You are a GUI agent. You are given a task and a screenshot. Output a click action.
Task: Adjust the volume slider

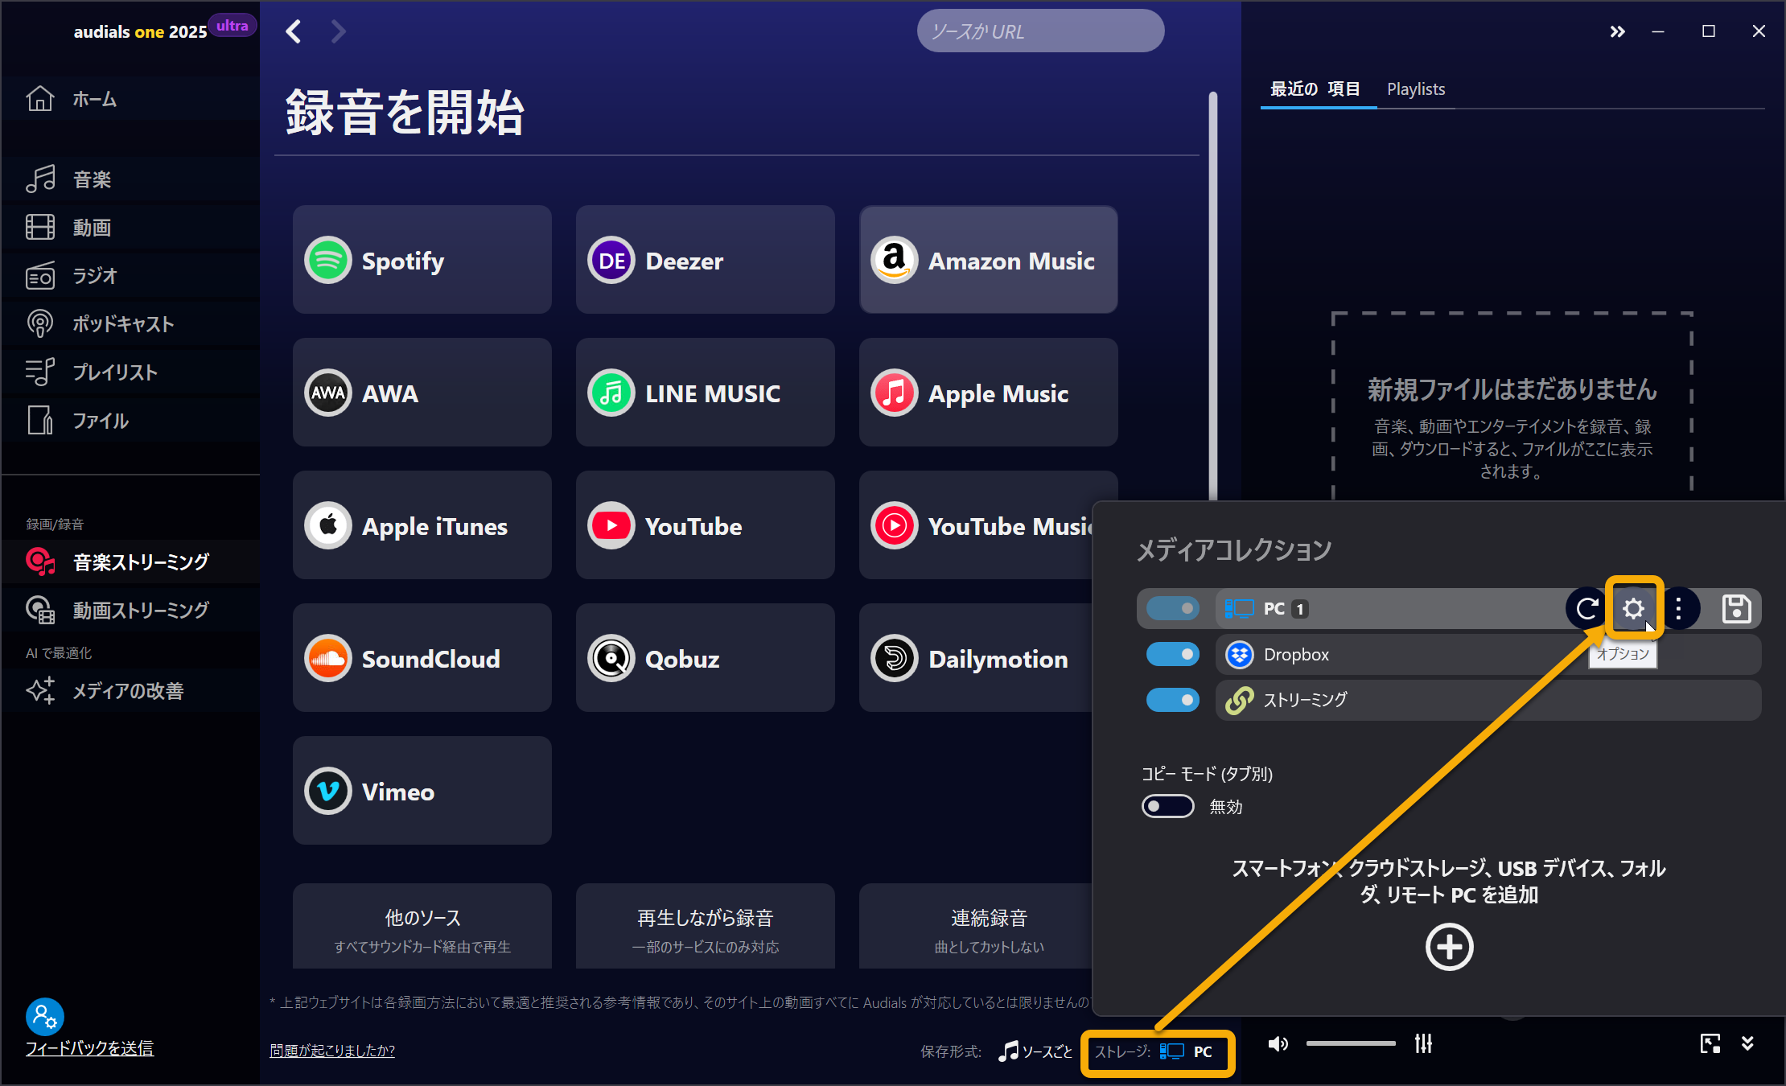[x=1351, y=1044]
